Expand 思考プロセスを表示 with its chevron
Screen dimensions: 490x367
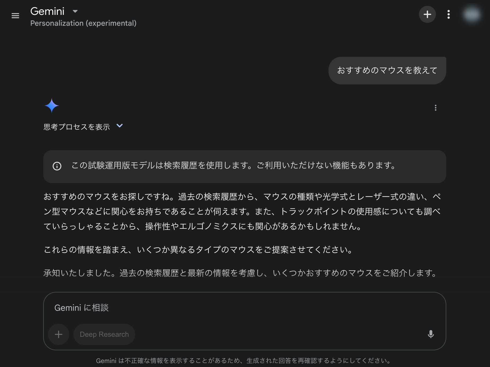point(119,126)
